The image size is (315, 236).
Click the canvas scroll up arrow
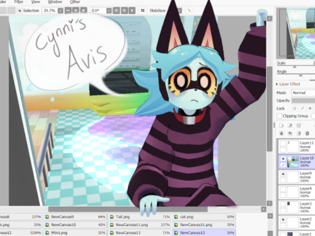[269, 18]
